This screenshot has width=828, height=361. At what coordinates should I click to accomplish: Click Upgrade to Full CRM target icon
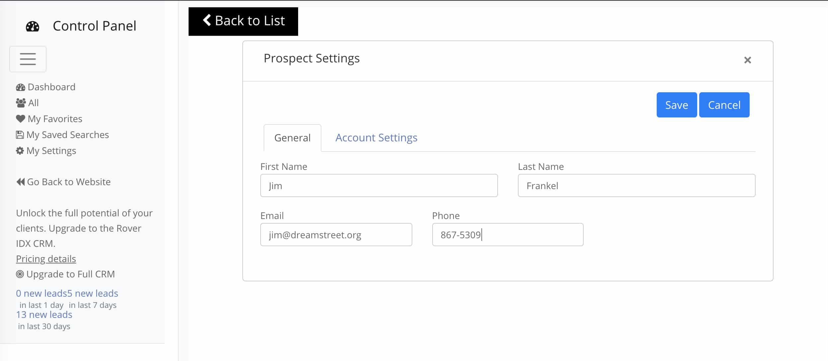coord(20,274)
